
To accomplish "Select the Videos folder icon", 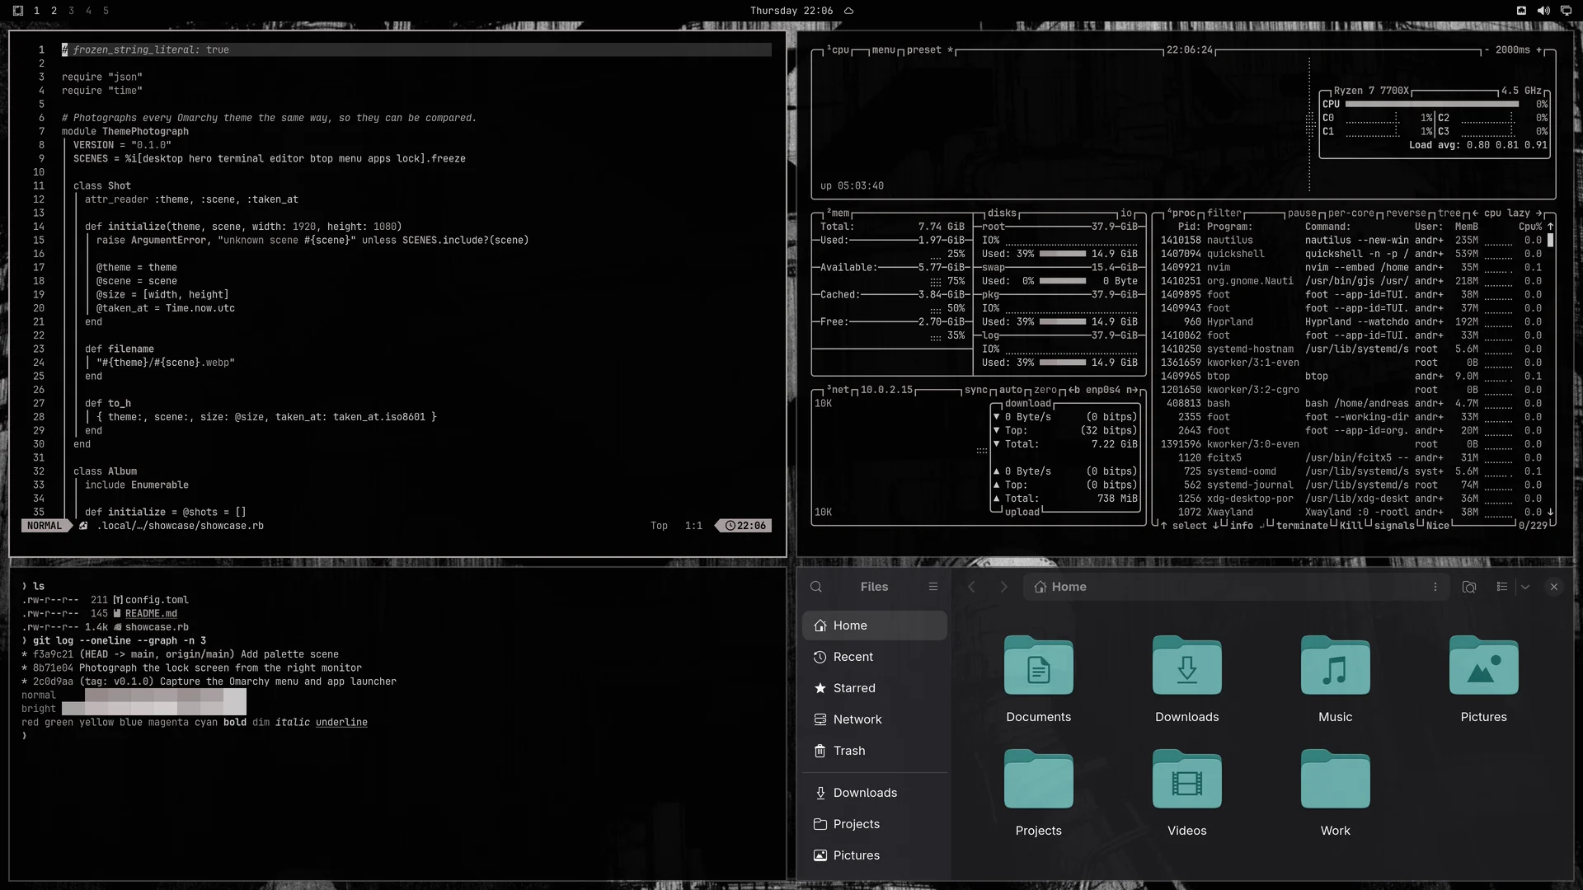I will click(1187, 780).
